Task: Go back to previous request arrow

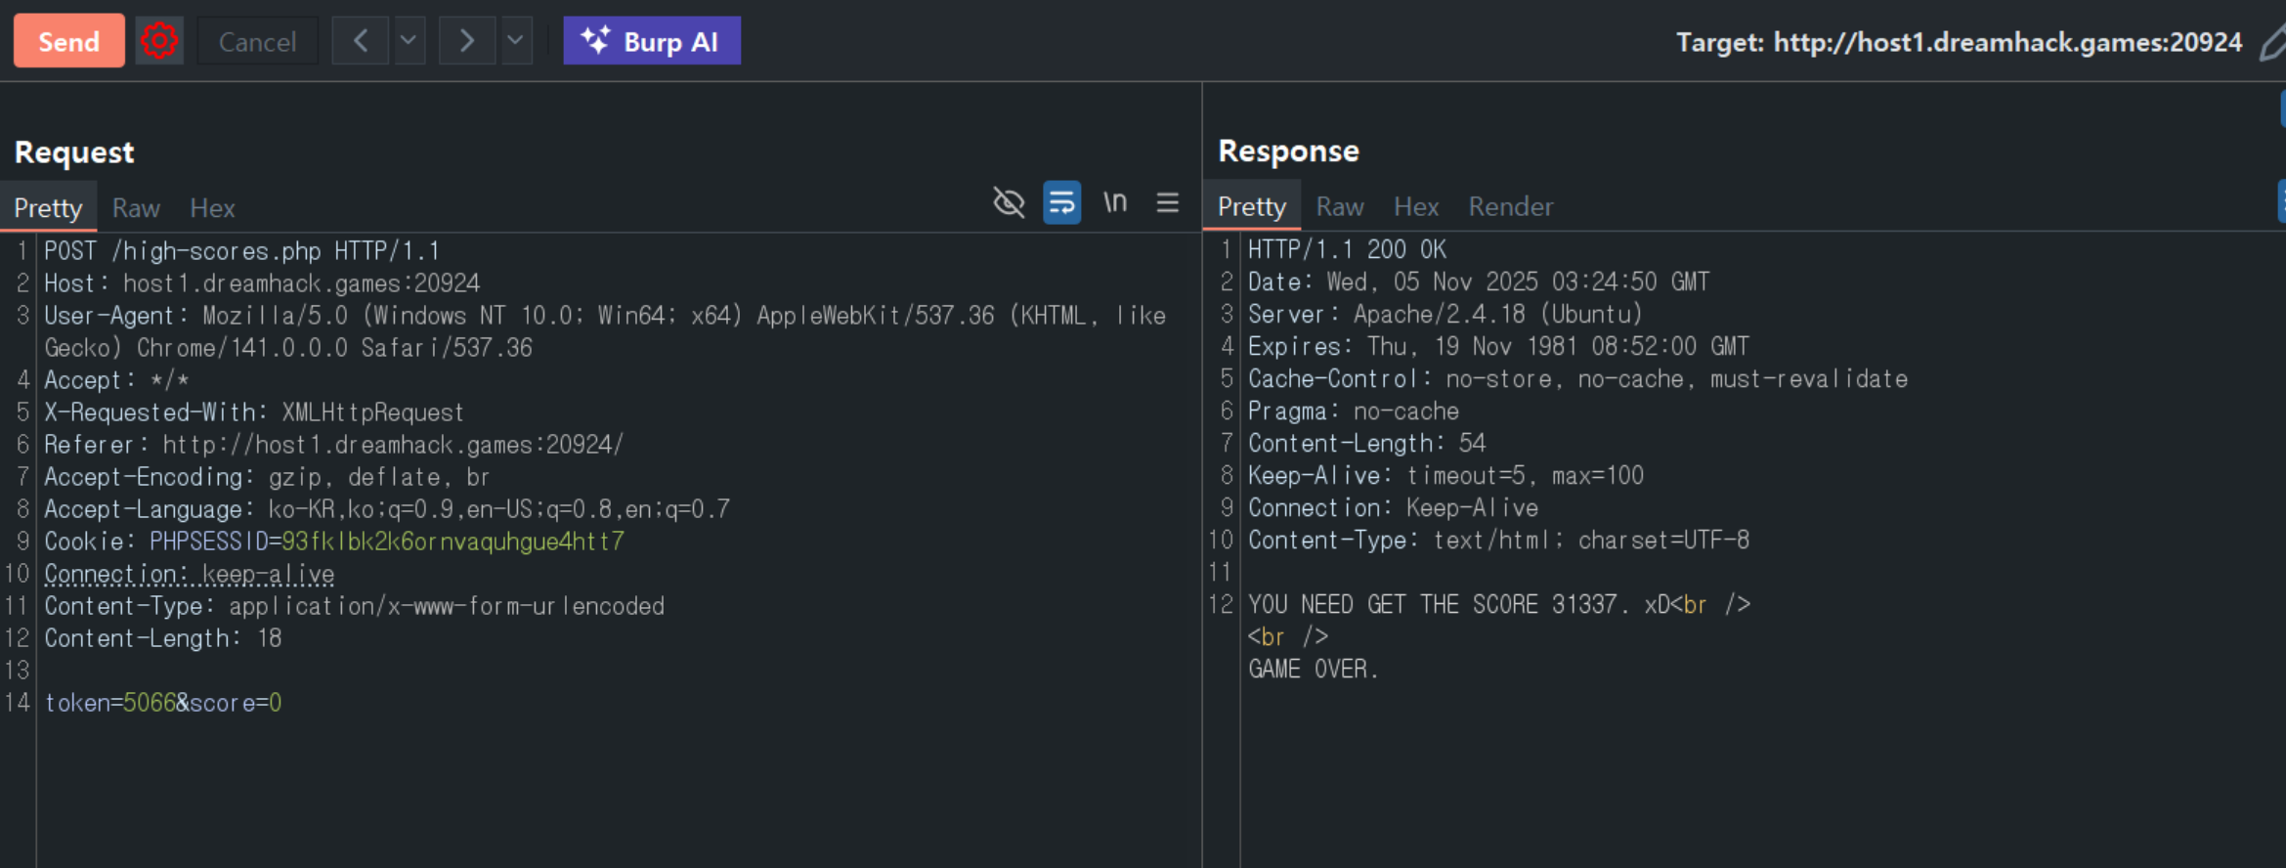Action: point(361,41)
